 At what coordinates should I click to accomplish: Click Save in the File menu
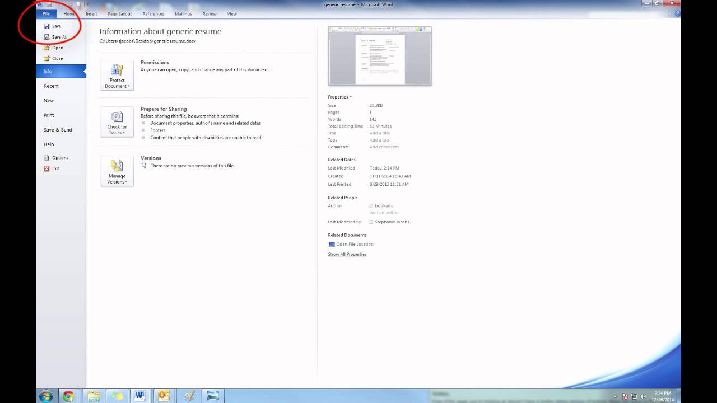click(53, 26)
